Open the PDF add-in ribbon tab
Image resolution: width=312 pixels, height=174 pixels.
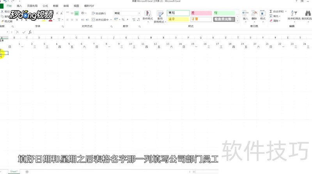(x=89, y=6)
